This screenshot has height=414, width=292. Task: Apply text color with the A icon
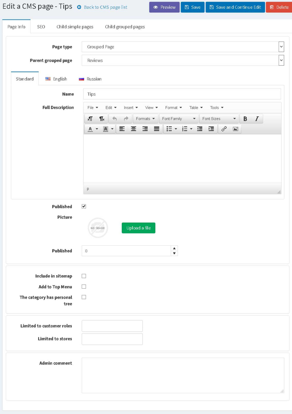90,129
